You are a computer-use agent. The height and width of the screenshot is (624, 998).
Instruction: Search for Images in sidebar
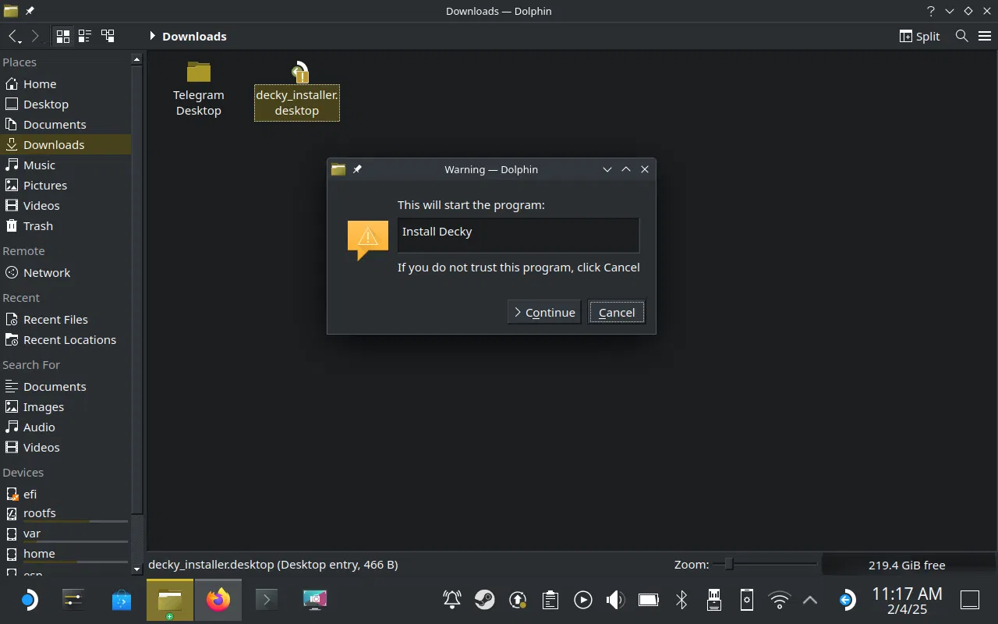coord(66,406)
